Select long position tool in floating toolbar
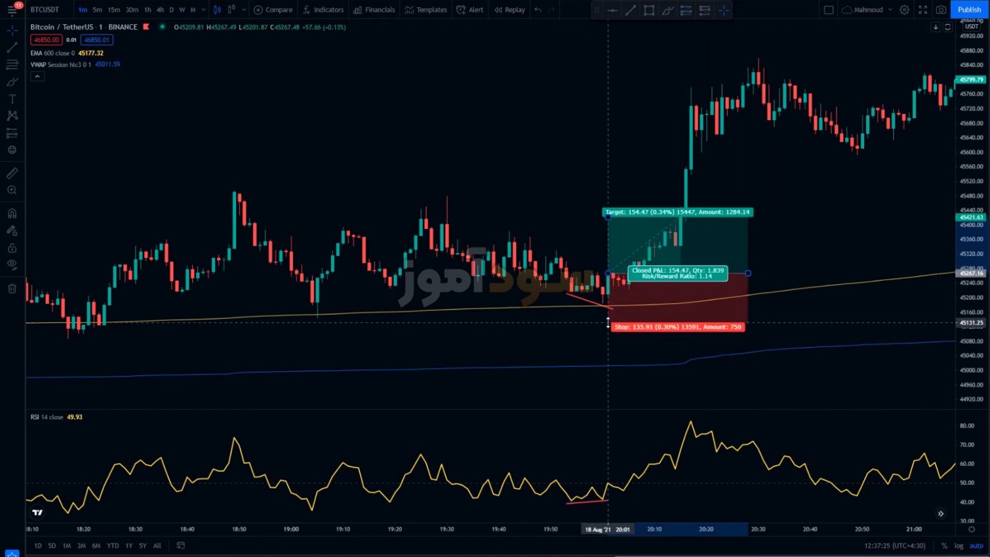990x557 pixels. pyautogui.click(x=686, y=10)
